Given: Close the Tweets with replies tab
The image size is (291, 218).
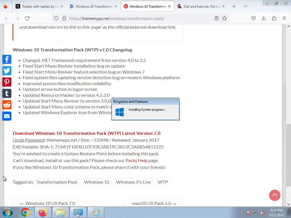Looking at the screenshot, I should [x=62, y=6].
